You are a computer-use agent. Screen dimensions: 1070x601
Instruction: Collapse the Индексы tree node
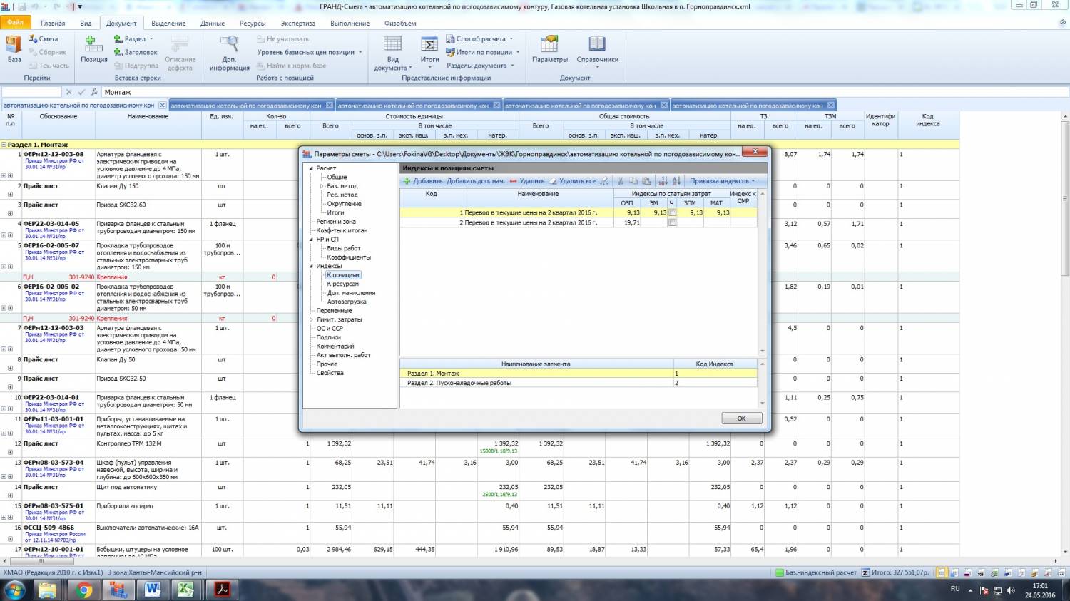(x=312, y=266)
